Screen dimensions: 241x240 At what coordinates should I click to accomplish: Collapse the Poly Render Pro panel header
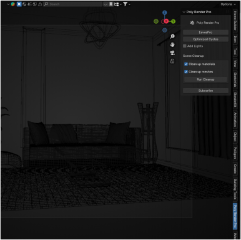pyautogui.click(x=197, y=12)
